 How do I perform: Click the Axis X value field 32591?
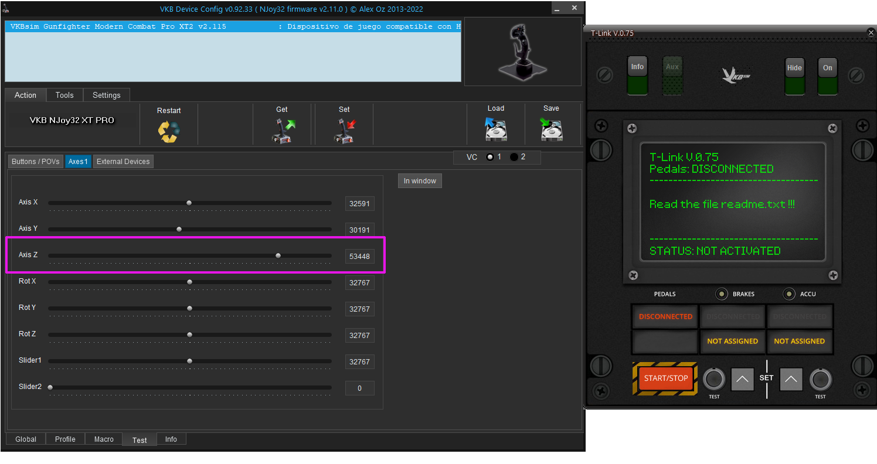click(359, 204)
